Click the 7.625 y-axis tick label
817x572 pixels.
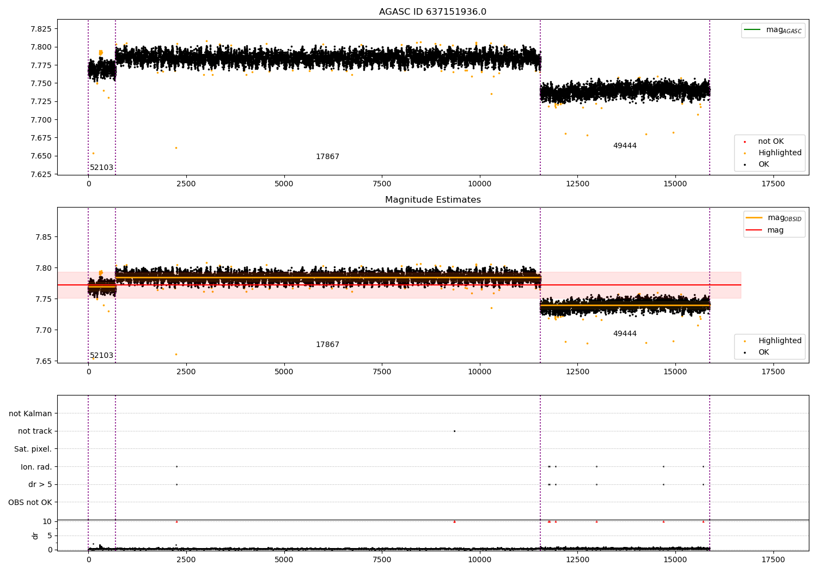pos(41,174)
